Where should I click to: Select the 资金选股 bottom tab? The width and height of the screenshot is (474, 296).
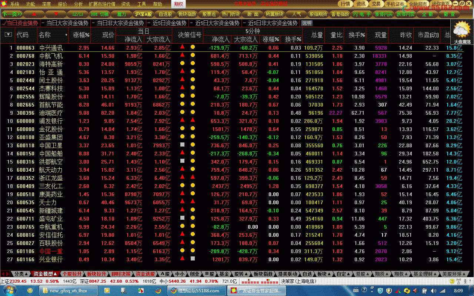(x=145, y=274)
